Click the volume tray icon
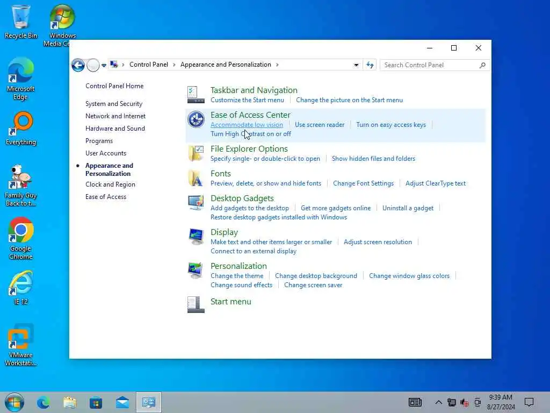 pos(465,402)
